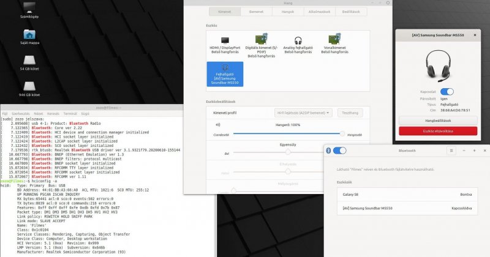
Task: Click the 'Hangerő: 100%' label
Action: pos(288,125)
